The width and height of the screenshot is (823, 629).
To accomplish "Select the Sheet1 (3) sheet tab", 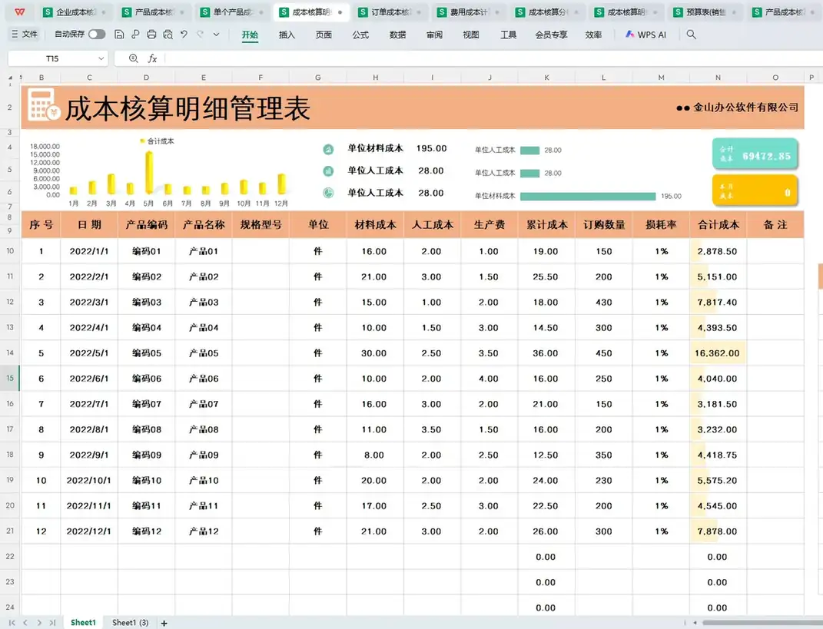I will click(130, 623).
